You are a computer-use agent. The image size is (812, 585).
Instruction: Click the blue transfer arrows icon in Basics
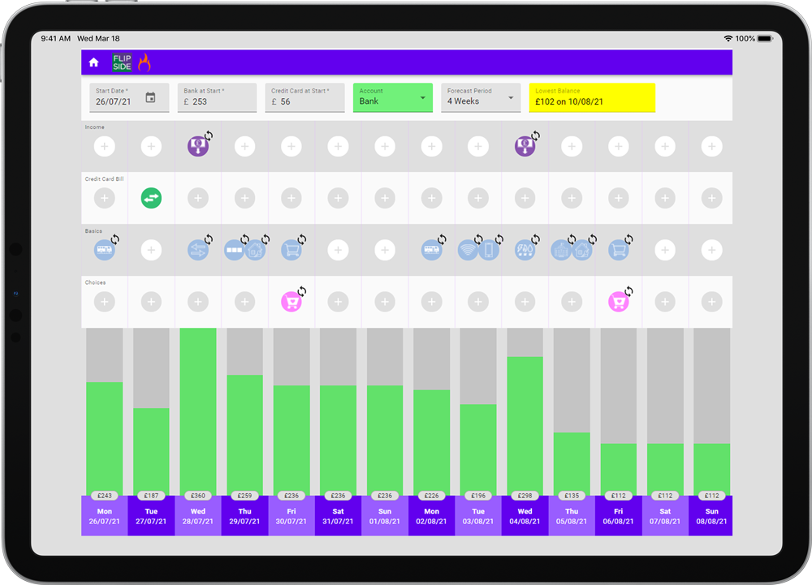[197, 250]
